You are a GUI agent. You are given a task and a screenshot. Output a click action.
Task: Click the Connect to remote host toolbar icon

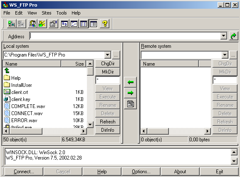(12, 24)
